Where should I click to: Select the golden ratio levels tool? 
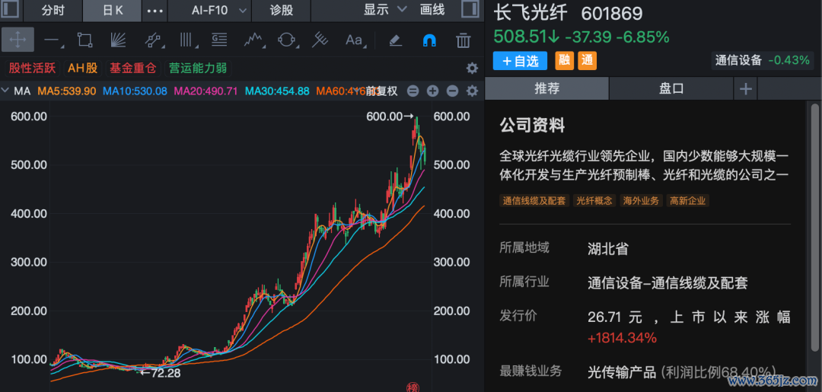pyautogui.click(x=219, y=40)
